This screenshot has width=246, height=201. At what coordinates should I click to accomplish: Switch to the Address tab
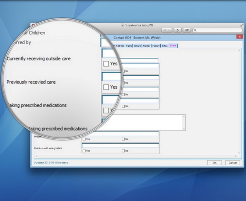(120, 46)
